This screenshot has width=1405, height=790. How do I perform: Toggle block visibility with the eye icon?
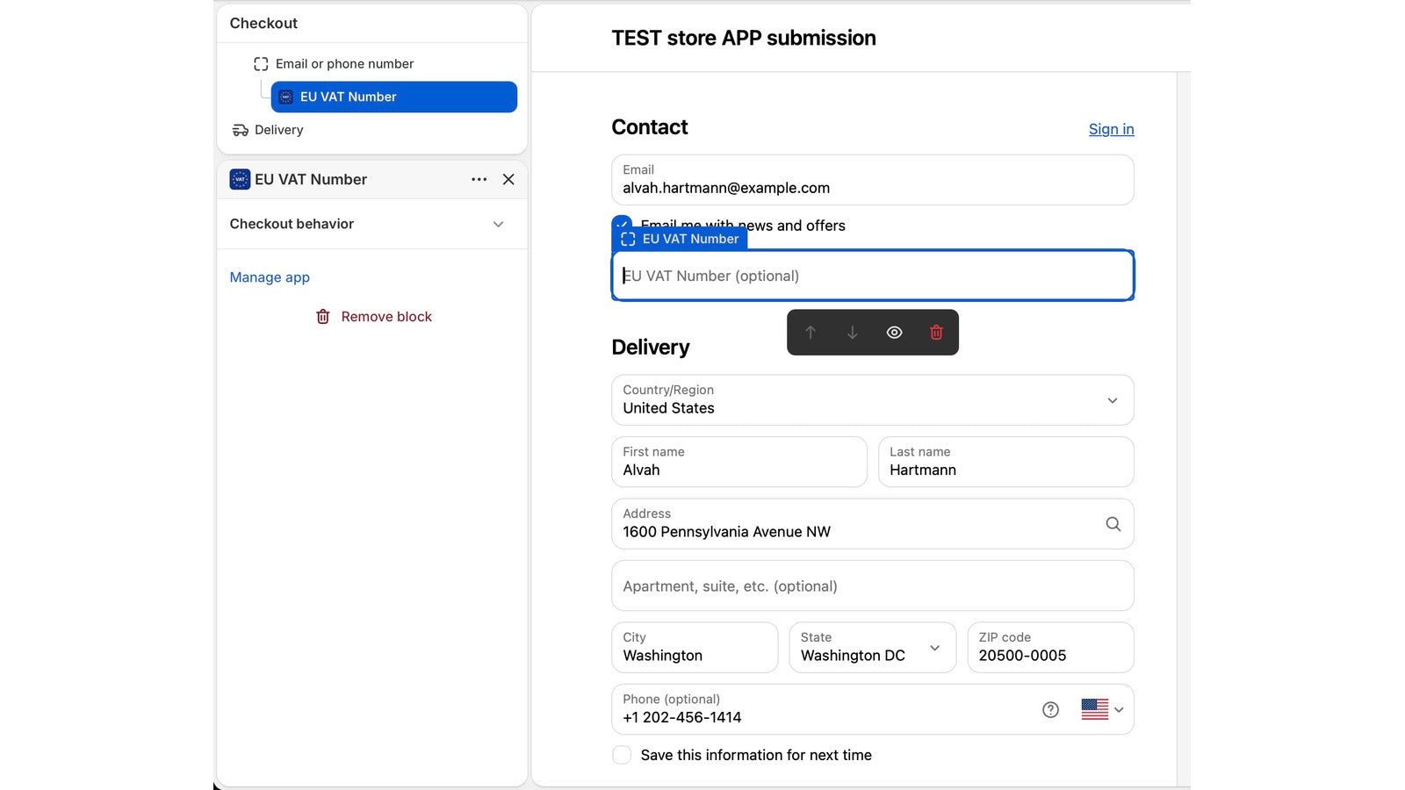(894, 333)
